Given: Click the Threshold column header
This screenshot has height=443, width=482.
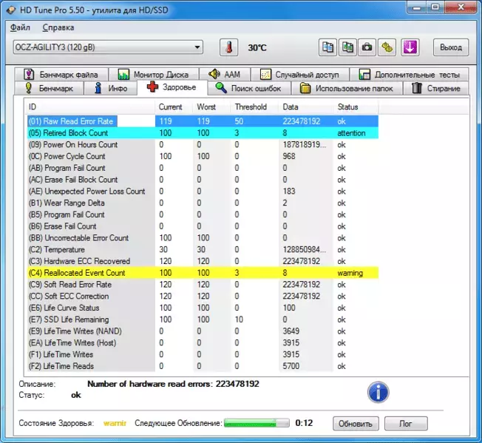Looking at the screenshot, I should (255, 107).
